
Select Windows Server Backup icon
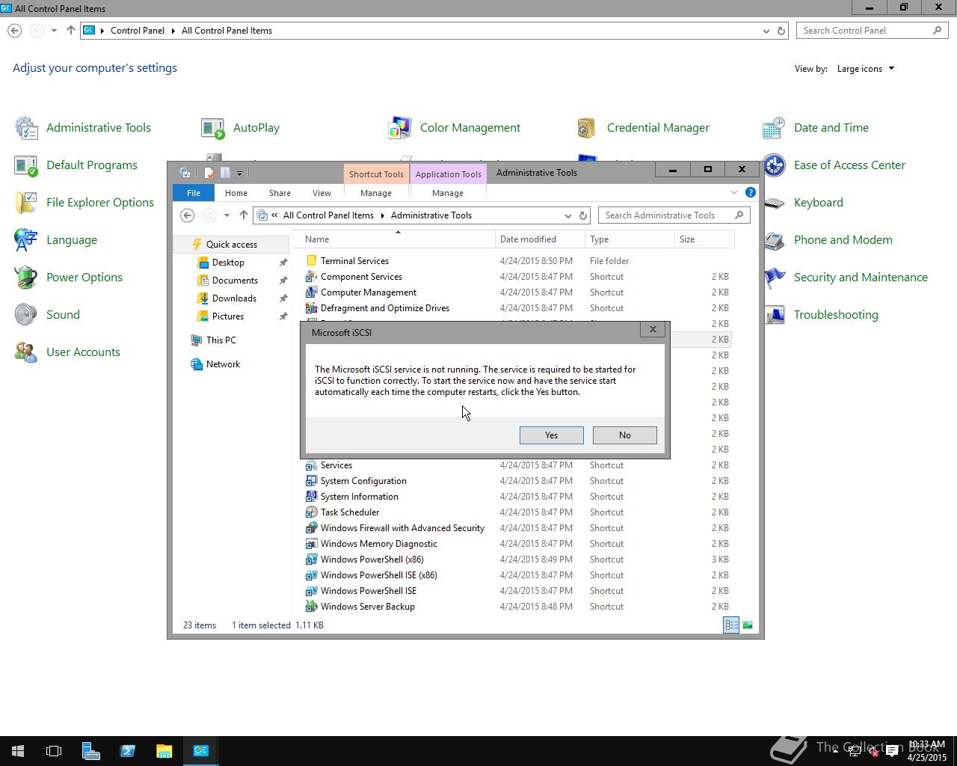pyautogui.click(x=312, y=607)
